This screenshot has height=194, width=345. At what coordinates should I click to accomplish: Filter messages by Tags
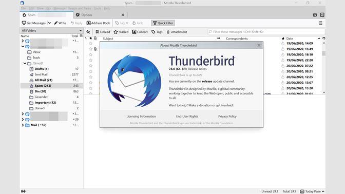point(157,32)
